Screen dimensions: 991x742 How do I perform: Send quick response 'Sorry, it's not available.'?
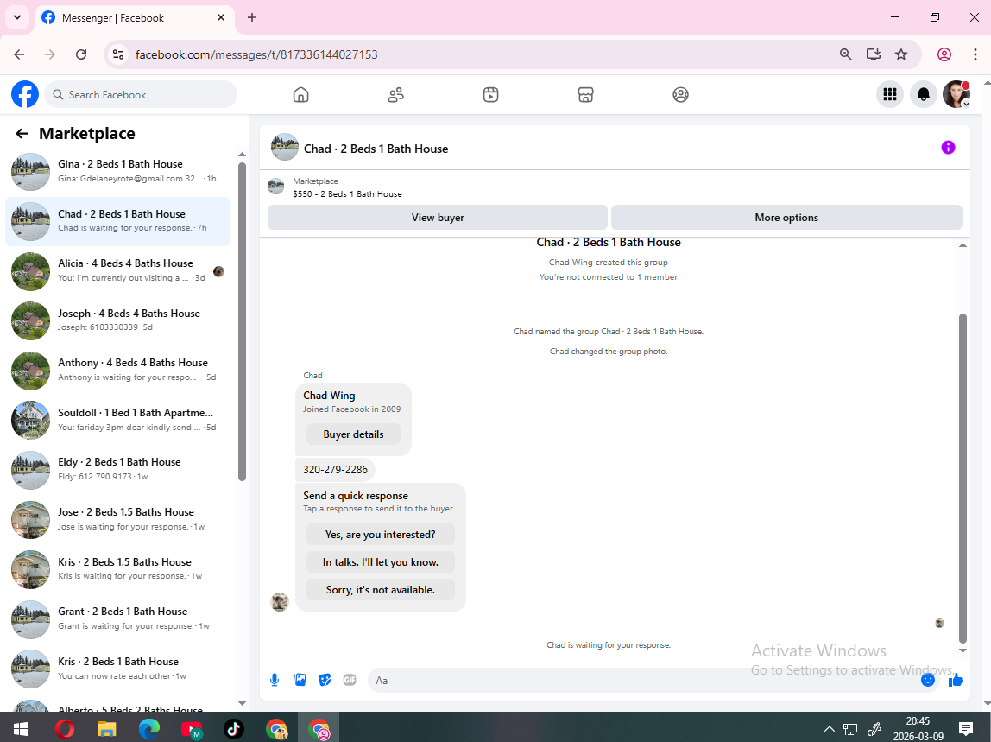click(381, 590)
